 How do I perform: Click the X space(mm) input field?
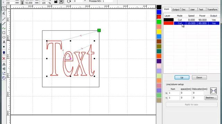pyautogui.click(x=186, y=93)
